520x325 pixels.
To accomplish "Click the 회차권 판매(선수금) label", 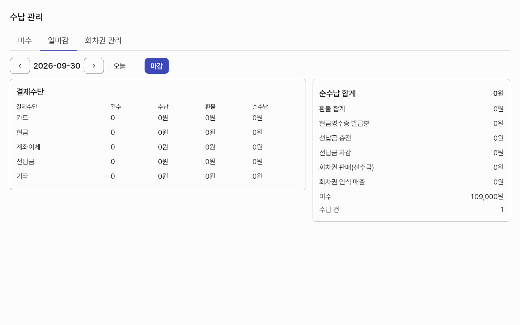I will 347,167.
